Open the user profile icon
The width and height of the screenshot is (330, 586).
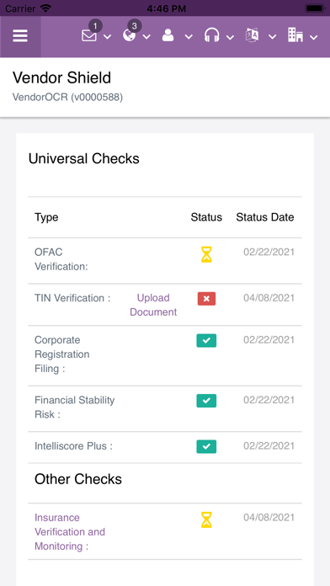click(168, 36)
